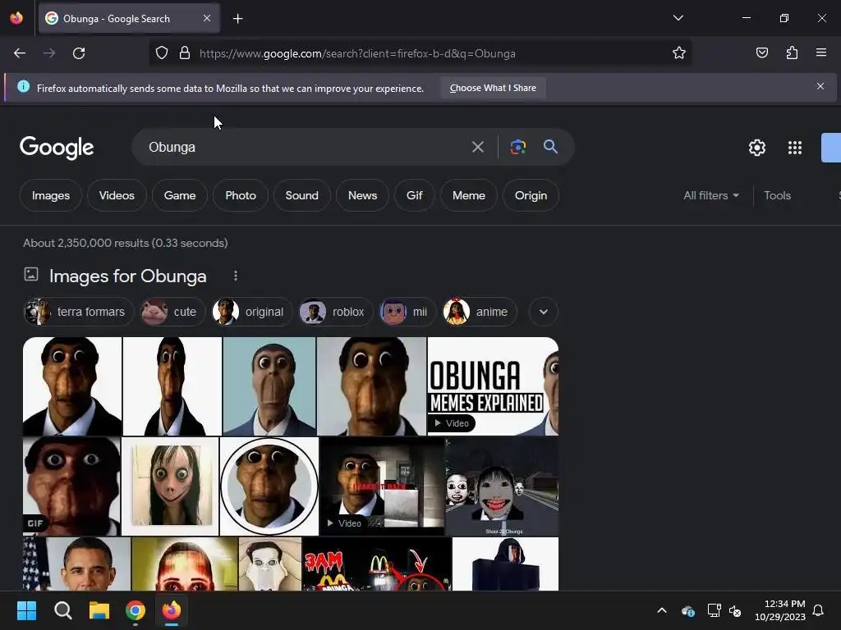
Task: Search by image with Google Lens
Action: (x=517, y=147)
